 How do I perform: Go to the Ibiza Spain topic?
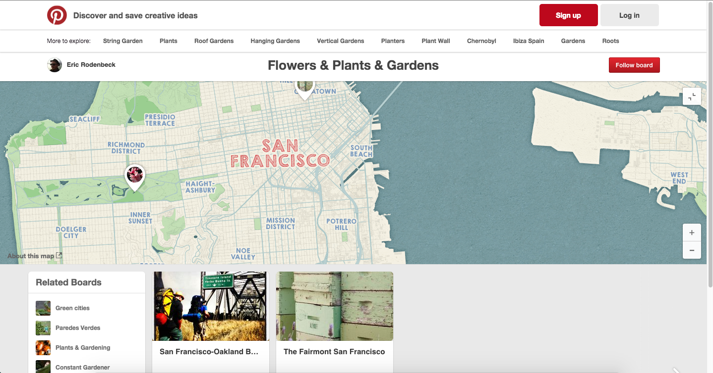(528, 41)
